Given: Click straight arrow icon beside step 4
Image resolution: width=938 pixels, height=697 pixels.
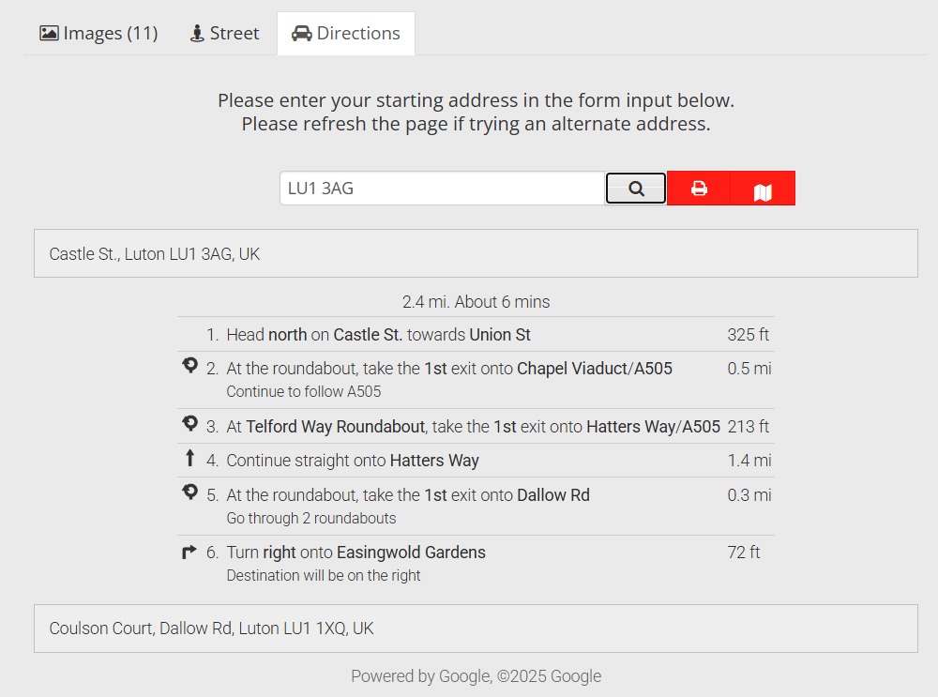Looking at the screenshot, I should click(x=189, y=459).
